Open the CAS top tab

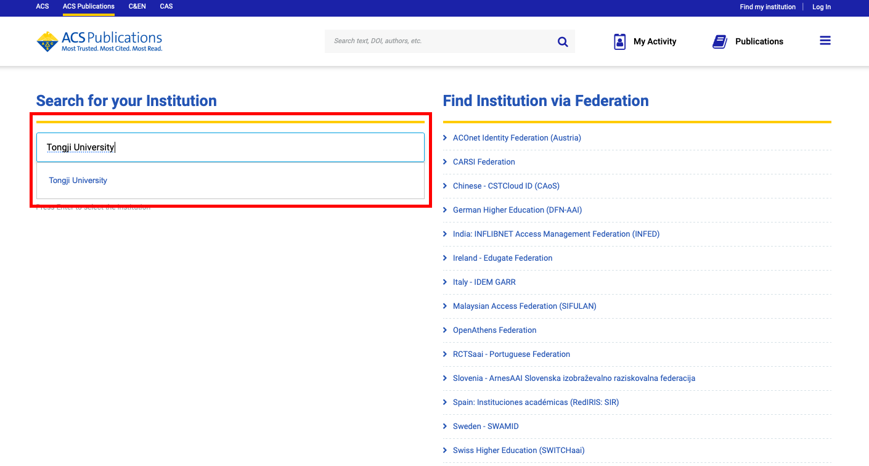click(166, 7)
